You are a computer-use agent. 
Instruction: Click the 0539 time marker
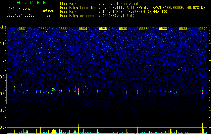click(x=183, y=29)
